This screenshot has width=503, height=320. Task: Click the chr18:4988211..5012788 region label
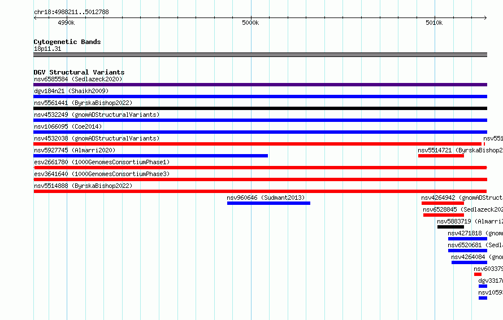pyautogui.click(x=71, y=12)
